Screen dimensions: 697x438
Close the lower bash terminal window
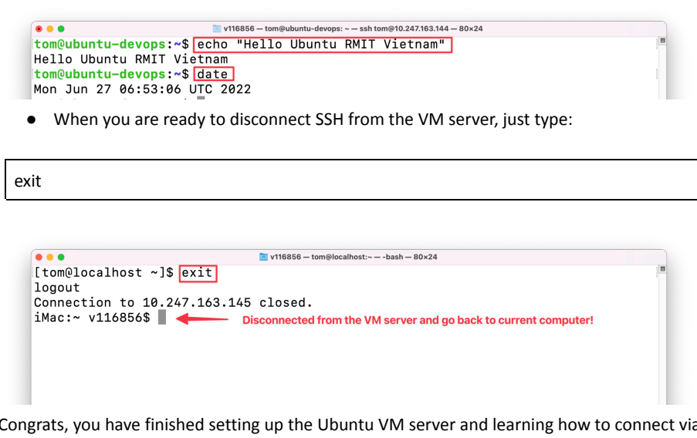click(x=39, y=258)
